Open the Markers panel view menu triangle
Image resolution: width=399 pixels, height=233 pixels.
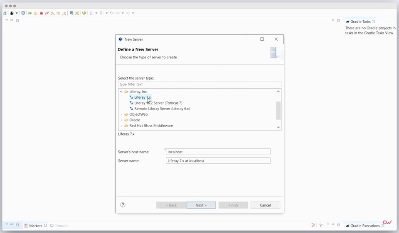[x=328, y=224]
